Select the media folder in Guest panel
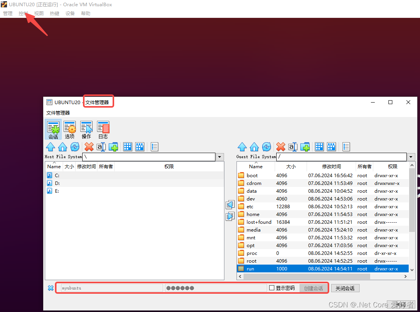420x312 pixels. [x=323, y=230]
